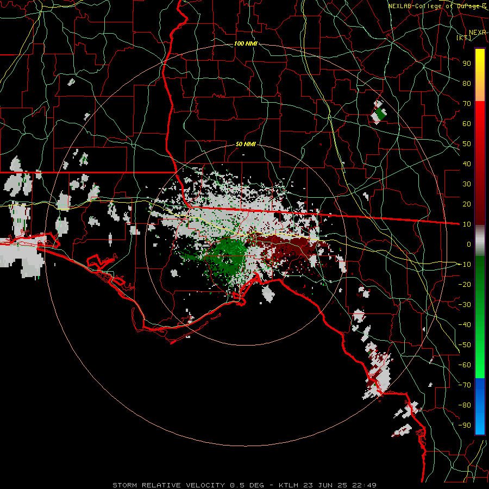The image size is (489, 489).
Task: Select the -80 value on velocity scale
Action: [465, 405]
